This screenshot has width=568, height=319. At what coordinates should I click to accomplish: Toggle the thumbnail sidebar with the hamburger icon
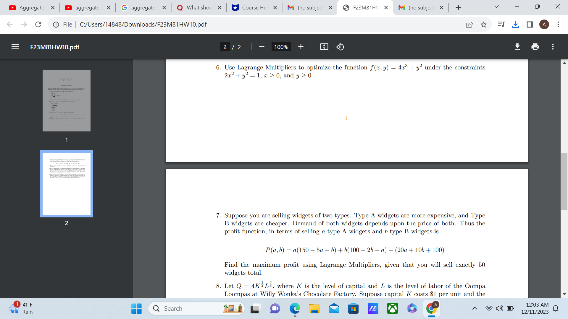(x=15, y=47)
